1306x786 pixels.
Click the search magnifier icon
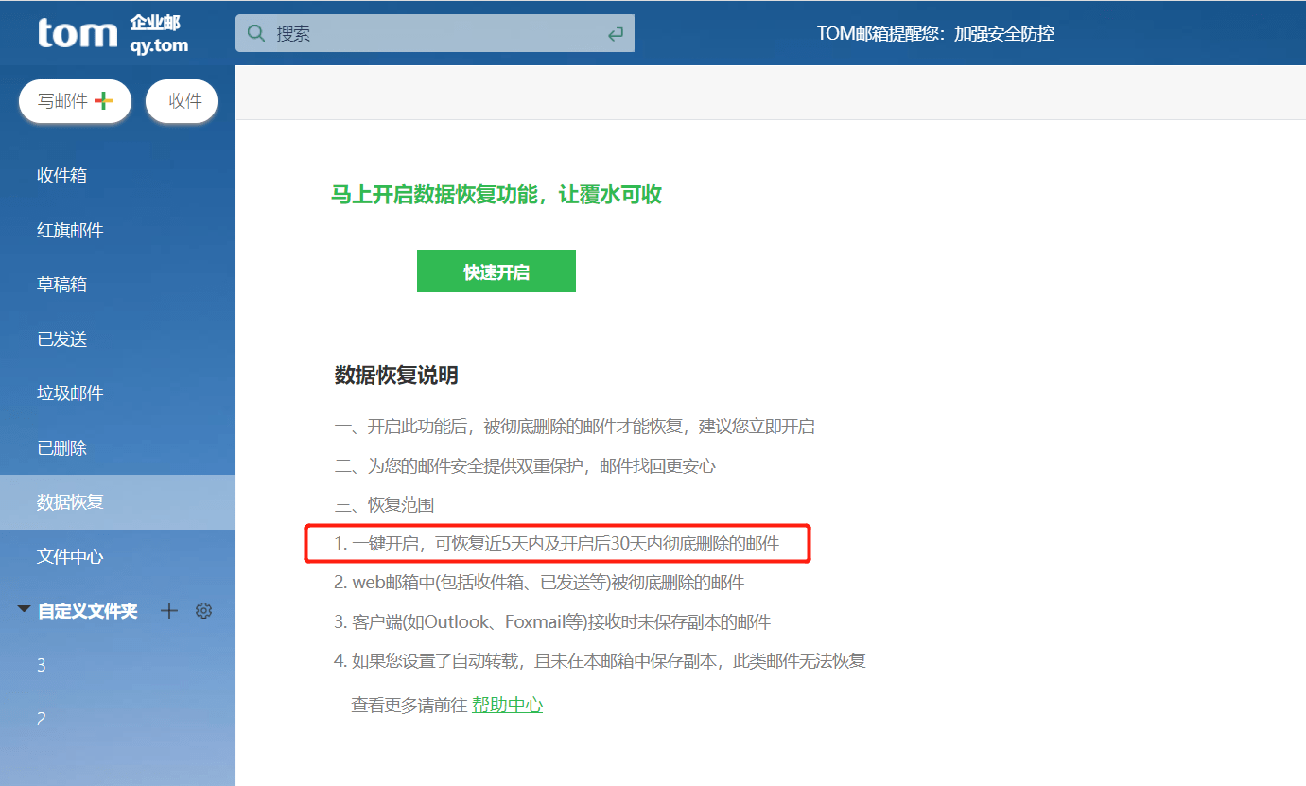(255, 32)
